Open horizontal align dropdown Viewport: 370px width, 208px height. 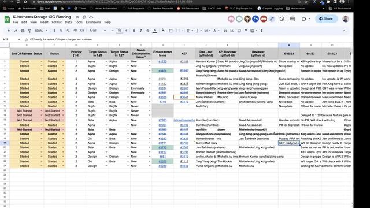pos(190,31)
